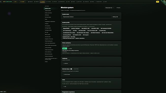The width and height of the screenshot is (166, 93).
Task: Choose the Like D&D / Pathfinder profile
Action: point(75,28)
